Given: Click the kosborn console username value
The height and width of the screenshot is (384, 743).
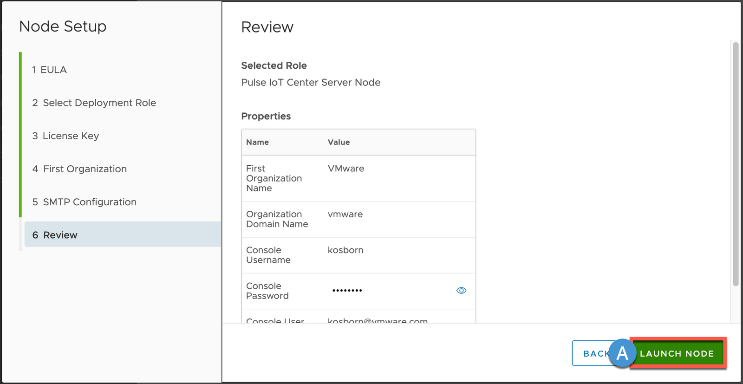Looking at the screenshot, I should tap(345, 250).
